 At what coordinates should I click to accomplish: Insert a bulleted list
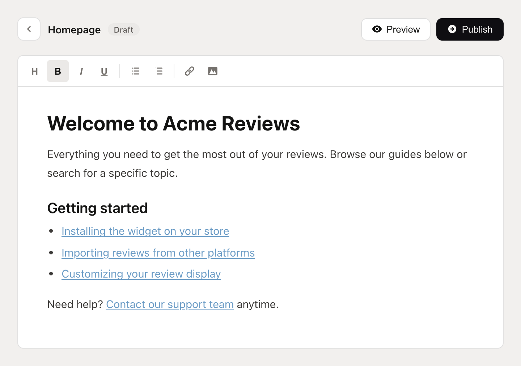click(135, 71)
